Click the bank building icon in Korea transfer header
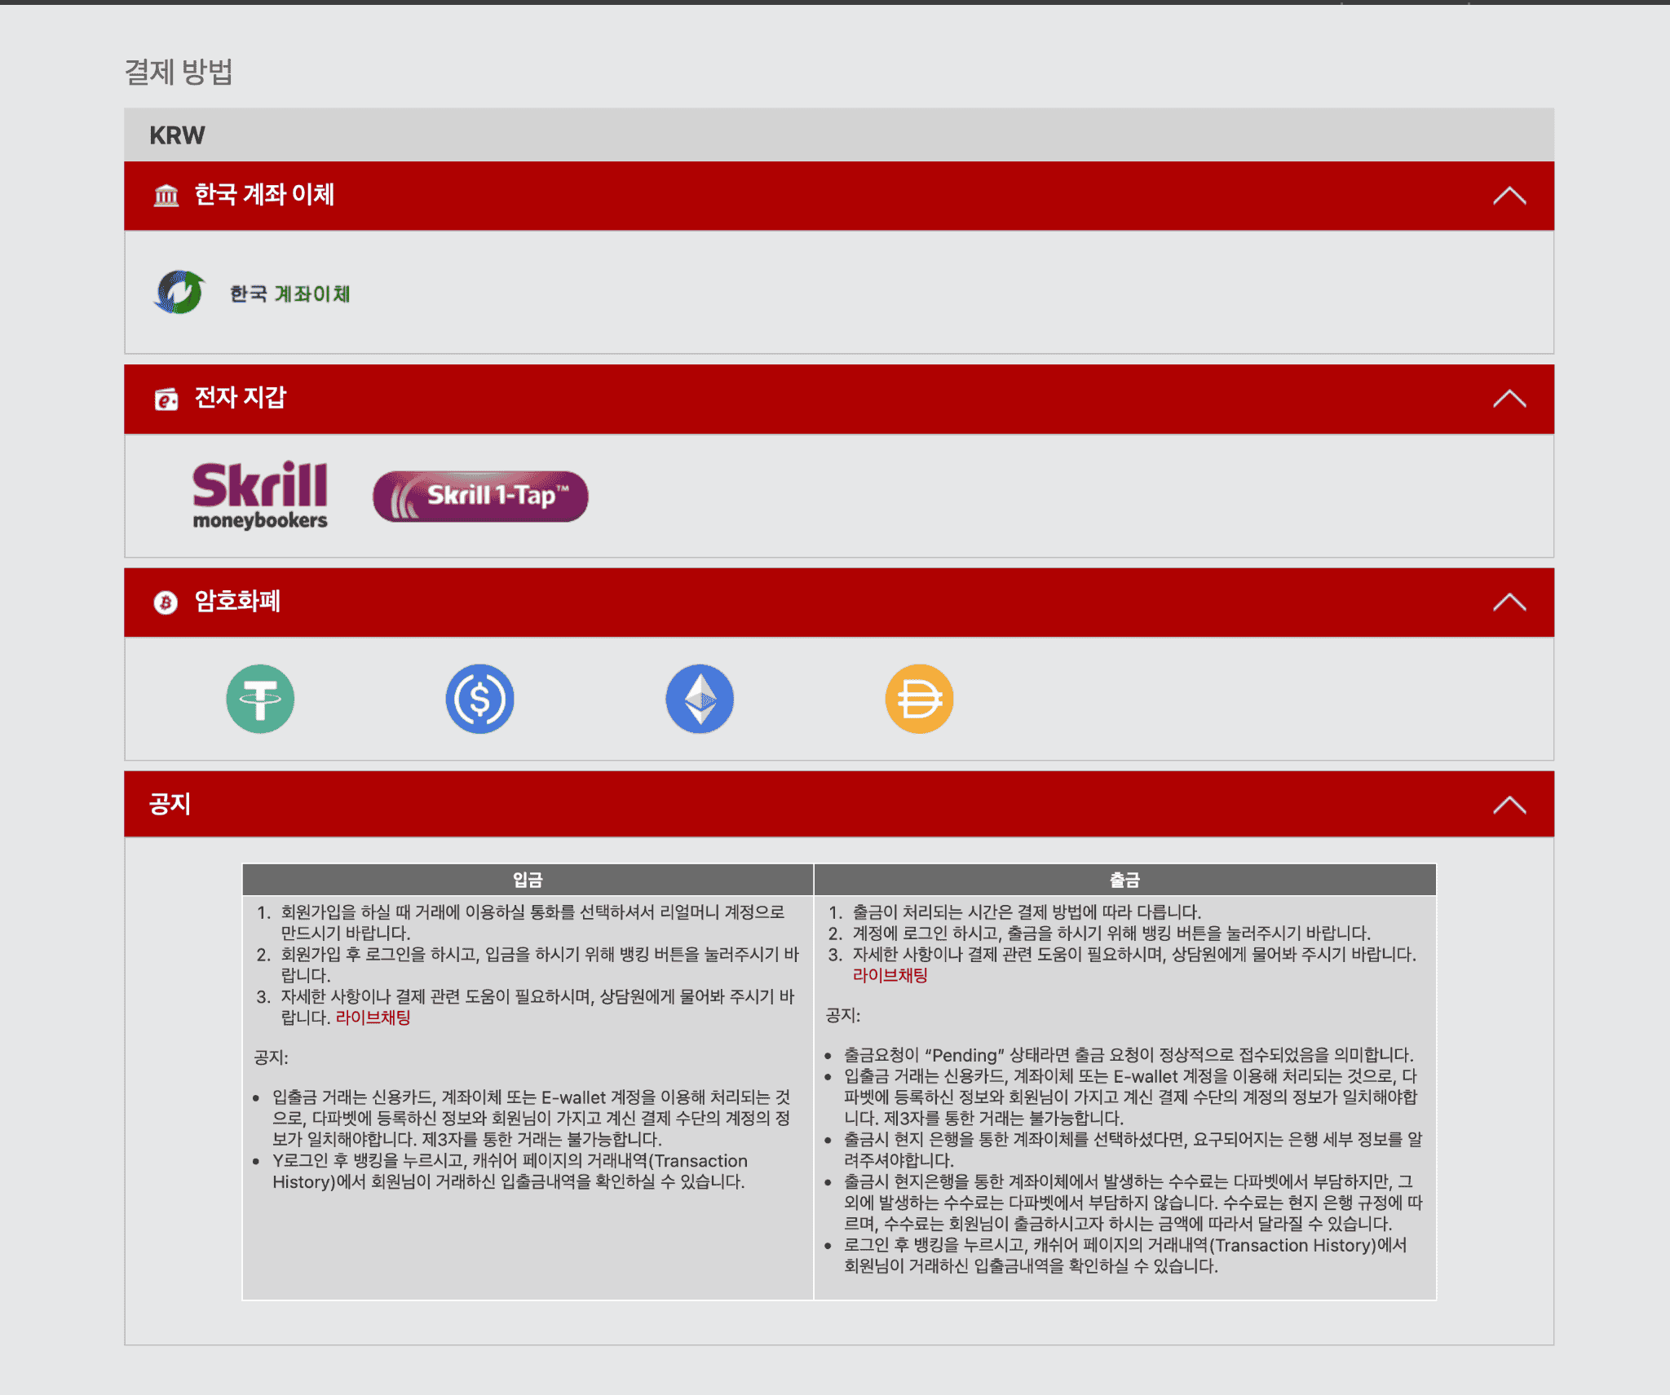Image resolution: width=1670 pixels, height=1395 pixels. 166,196
